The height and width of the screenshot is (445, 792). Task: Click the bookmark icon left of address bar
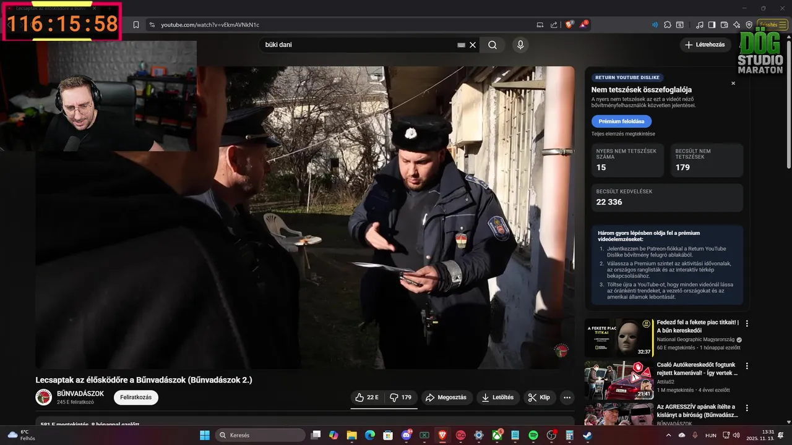point(136,25)
